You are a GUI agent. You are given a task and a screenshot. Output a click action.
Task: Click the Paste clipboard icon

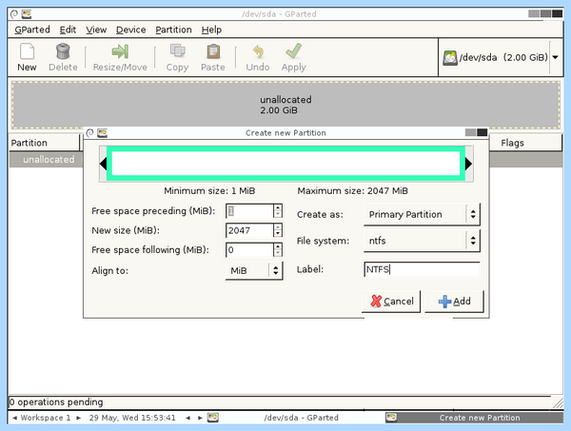point(213,51)
